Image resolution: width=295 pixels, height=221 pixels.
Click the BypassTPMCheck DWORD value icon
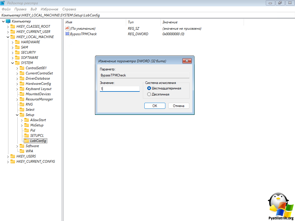tap(68, 34)
